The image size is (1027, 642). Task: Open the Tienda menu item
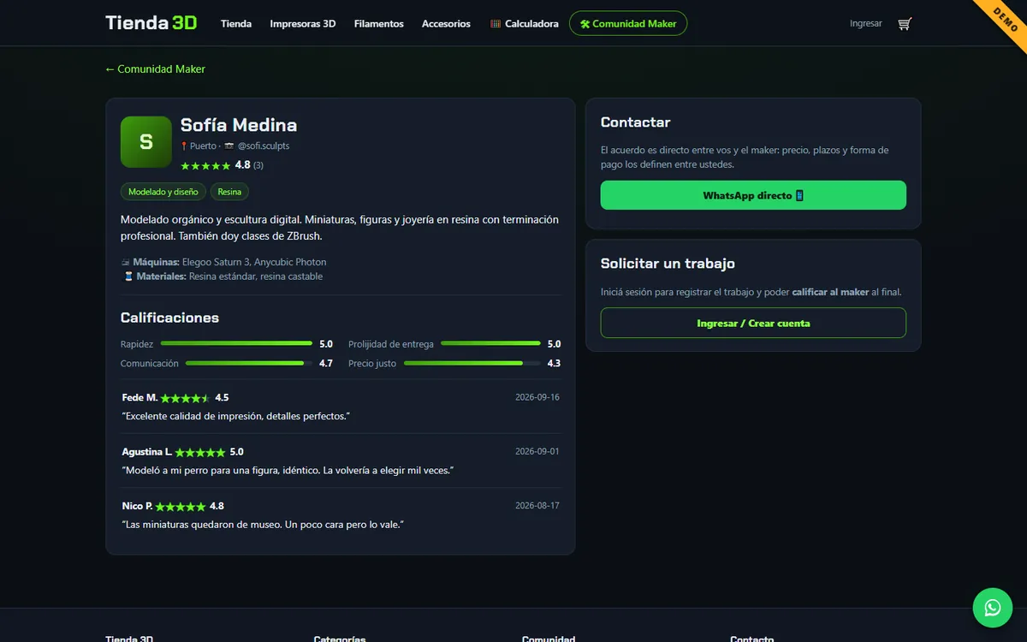[x=236, y=24]
